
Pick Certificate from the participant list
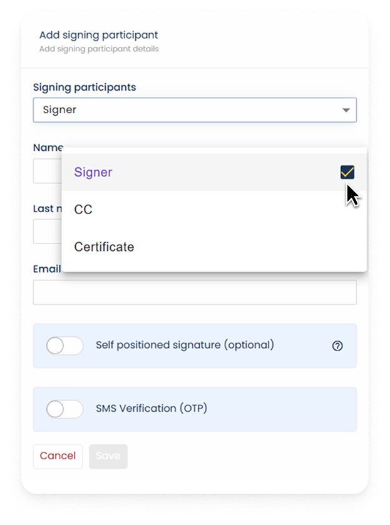pyautogui.click(x=104, y=247)
